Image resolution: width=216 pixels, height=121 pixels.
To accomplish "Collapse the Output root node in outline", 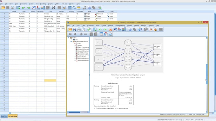I will pyautogui.click(x=69, y=38).
